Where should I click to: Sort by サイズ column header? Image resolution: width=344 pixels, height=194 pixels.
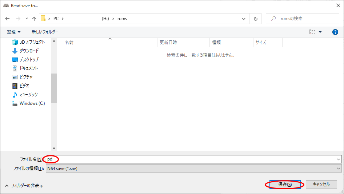261,42
